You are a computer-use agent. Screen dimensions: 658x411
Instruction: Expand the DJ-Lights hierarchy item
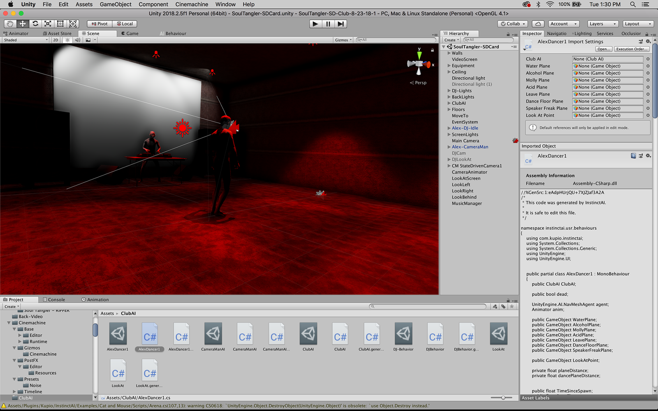[x=449, y=91]
